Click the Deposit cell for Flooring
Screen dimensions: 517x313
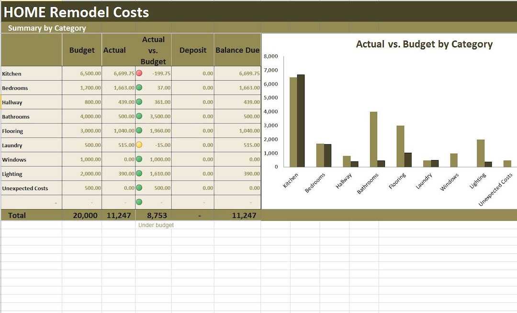click(192, 130)
